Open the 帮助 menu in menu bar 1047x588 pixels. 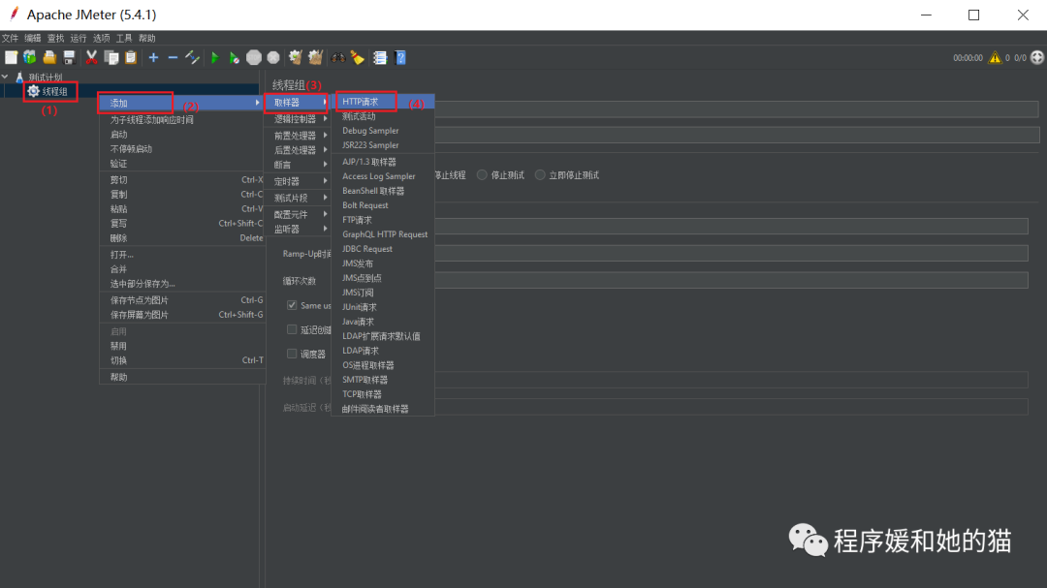tap(147, 38)
